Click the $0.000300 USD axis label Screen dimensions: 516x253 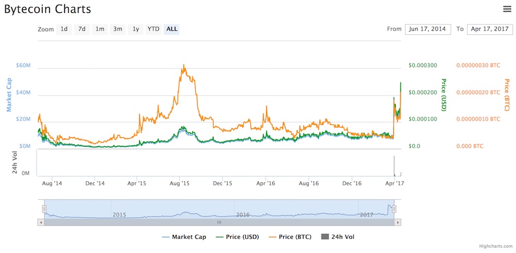tap(423, 65)
